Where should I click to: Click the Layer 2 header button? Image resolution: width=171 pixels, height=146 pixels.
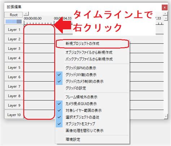(x=14, y=39)
